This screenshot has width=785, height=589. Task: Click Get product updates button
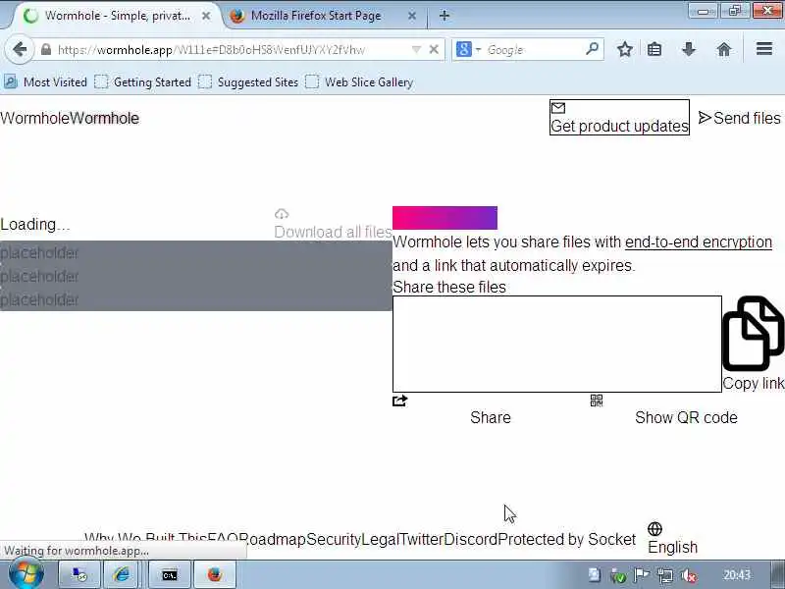pos(619,117)
